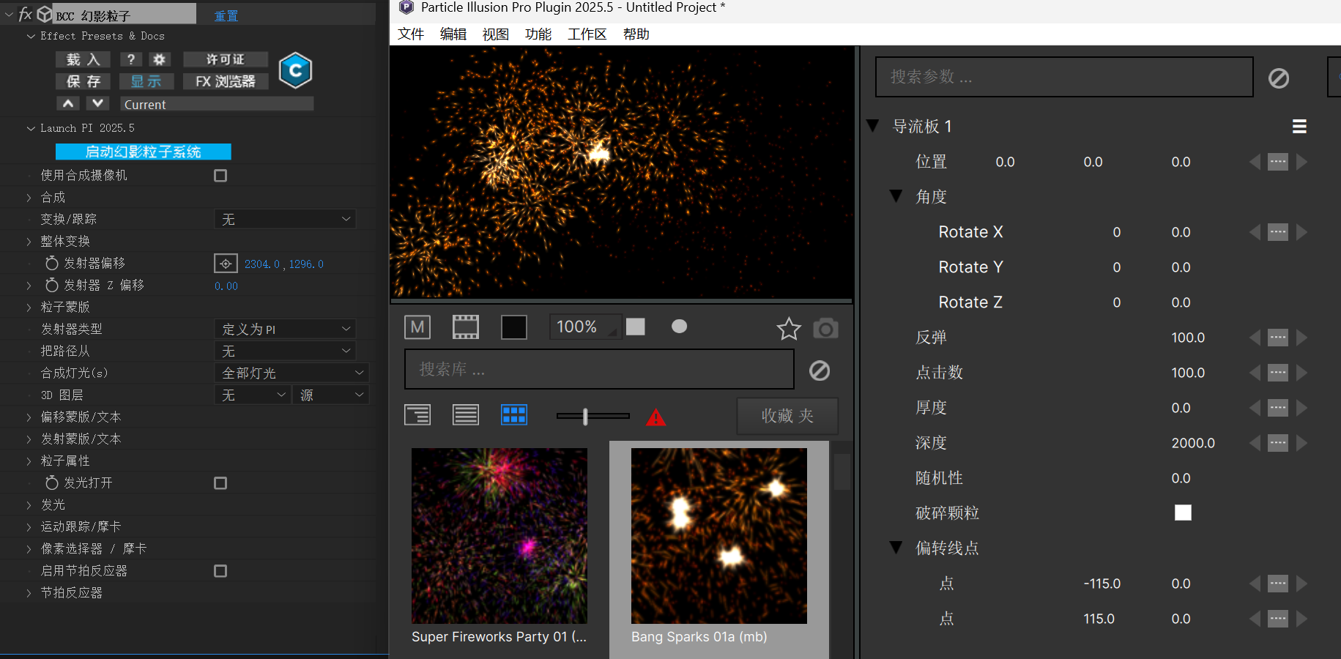
Task: Collapse the 导流板 1 section
Action: (x=872, y=126)
